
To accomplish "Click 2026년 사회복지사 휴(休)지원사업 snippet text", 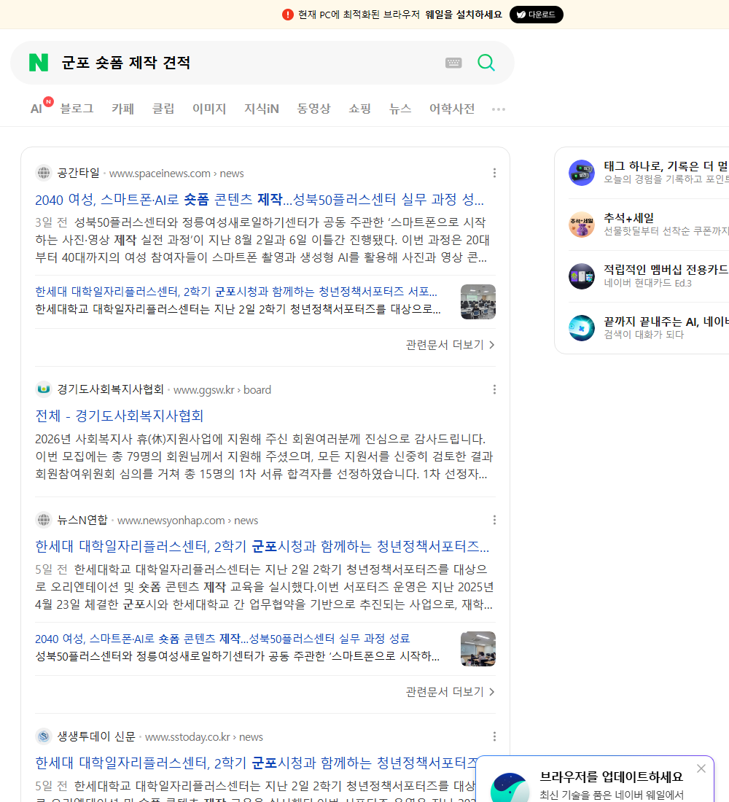I will coord(264,456).
